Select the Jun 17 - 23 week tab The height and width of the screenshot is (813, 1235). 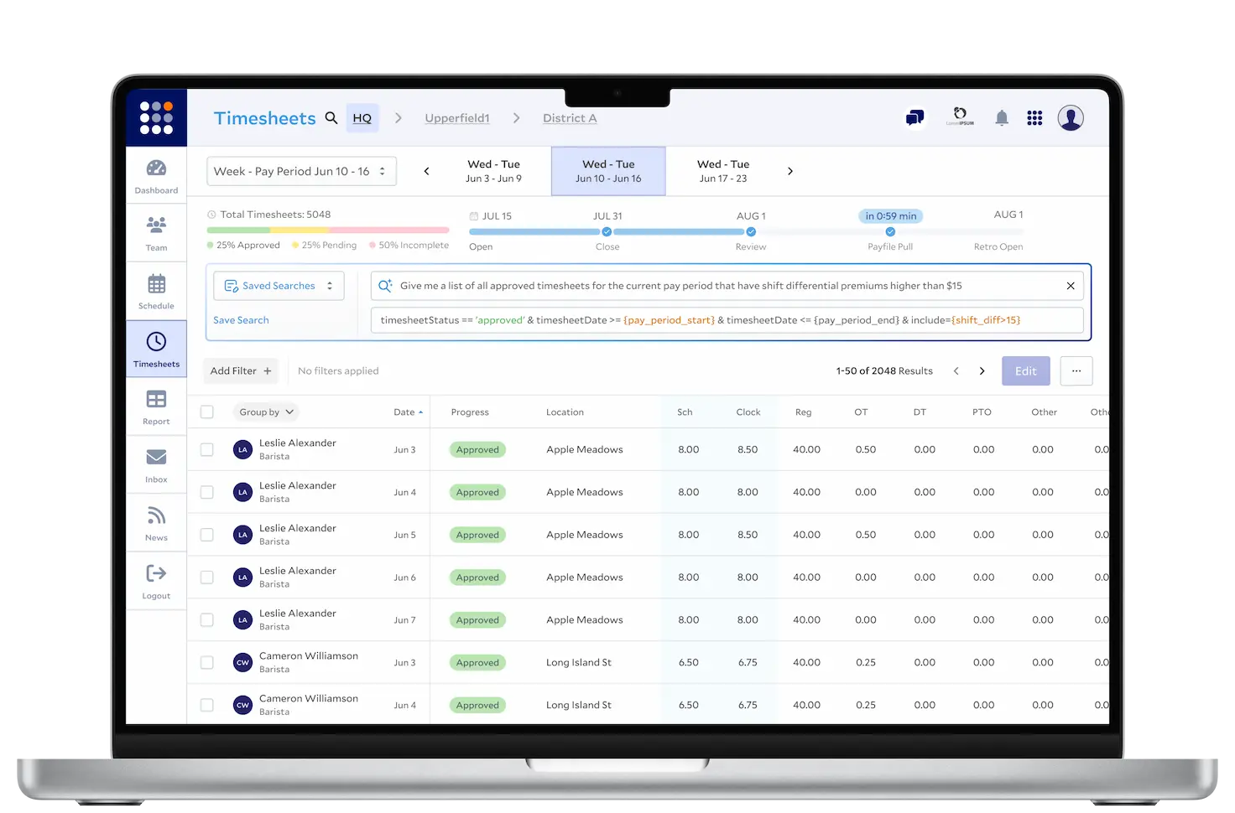click(722, 171)
